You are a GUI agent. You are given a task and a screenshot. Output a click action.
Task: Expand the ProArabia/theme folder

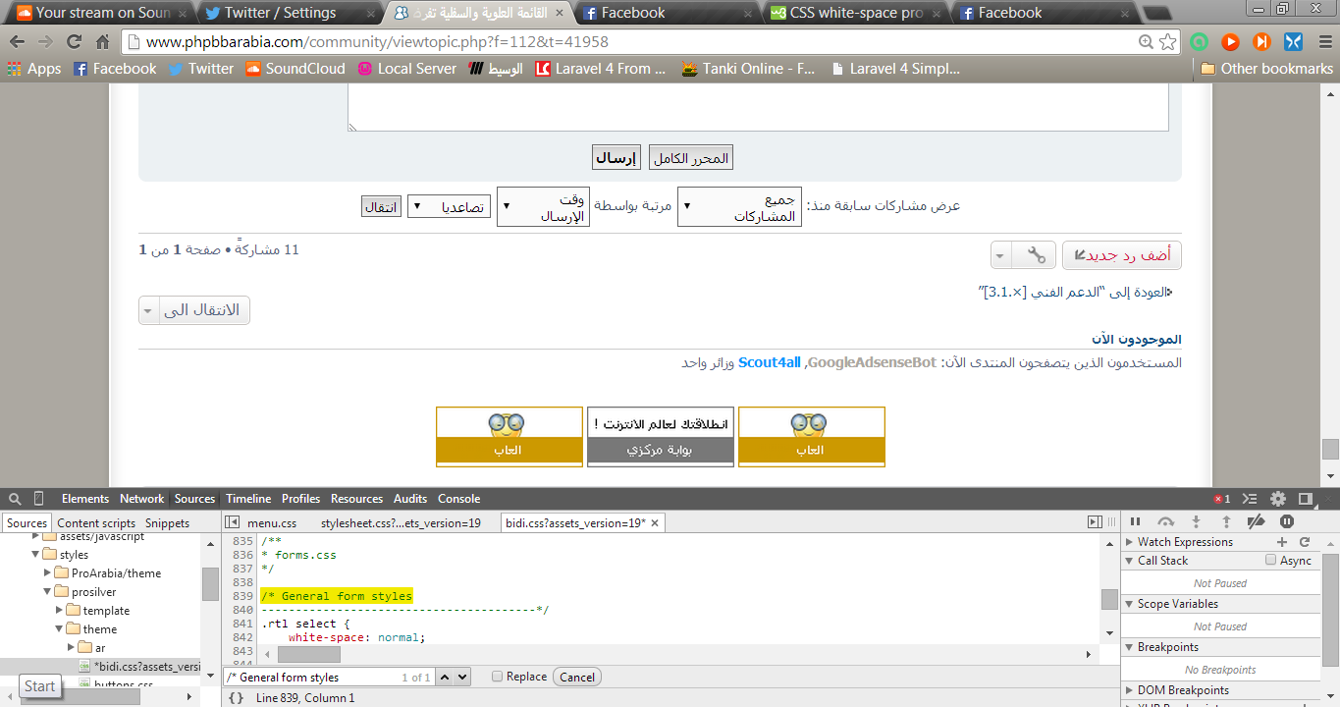pyautogui.click(x=48, y=573)
